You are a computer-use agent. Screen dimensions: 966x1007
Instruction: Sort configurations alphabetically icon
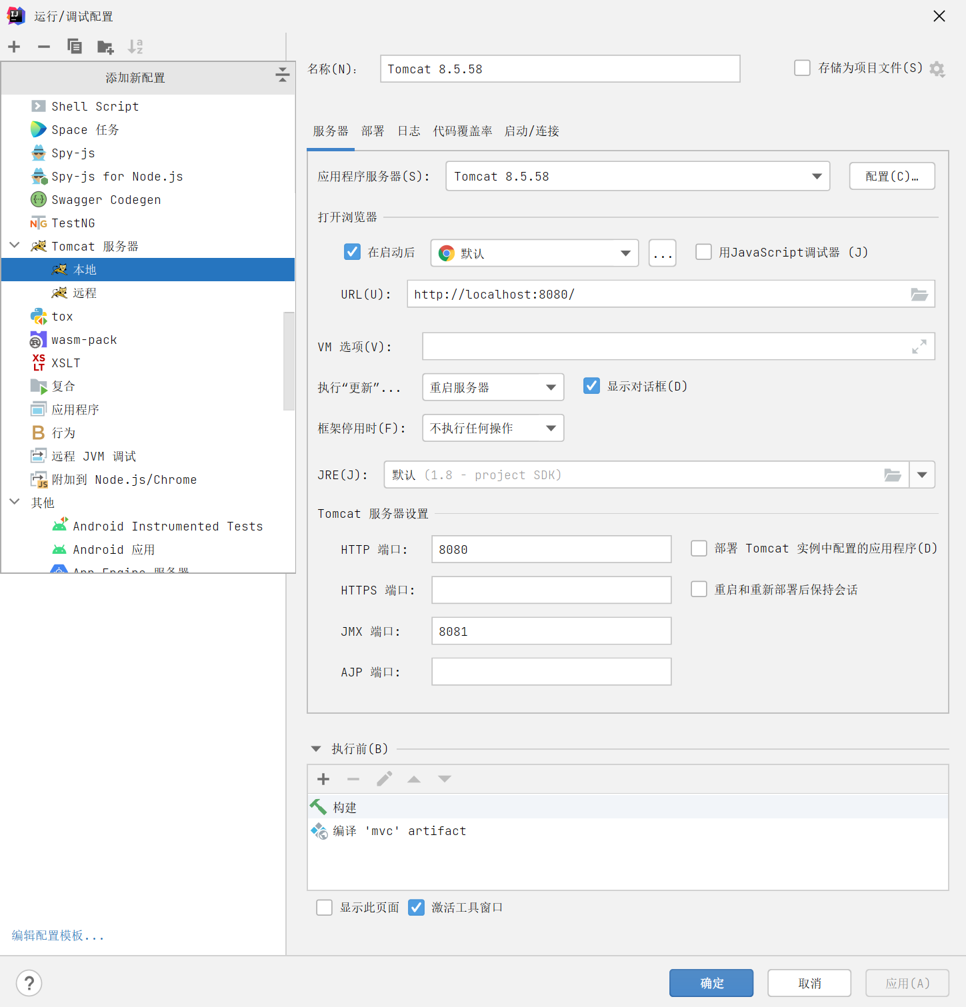135,47
